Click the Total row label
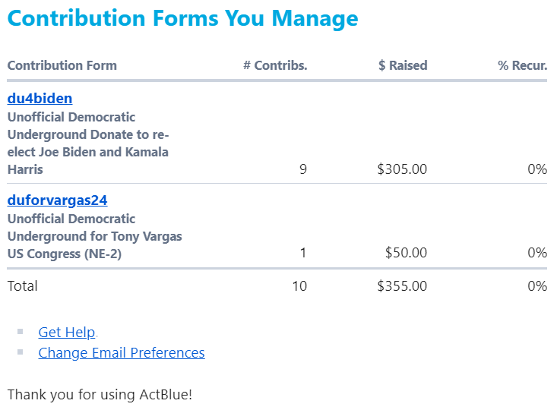Screen dimensions: 557x410 (x=22, y=286)
